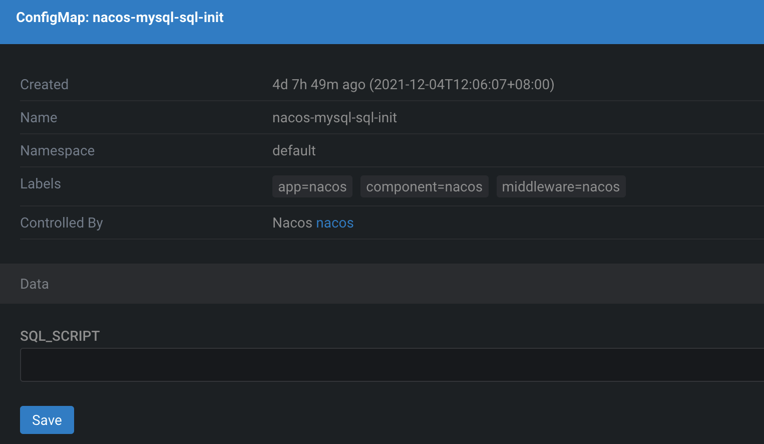
Task: Select the SQL_SCRIPT field label
Action: click(60, 336)
